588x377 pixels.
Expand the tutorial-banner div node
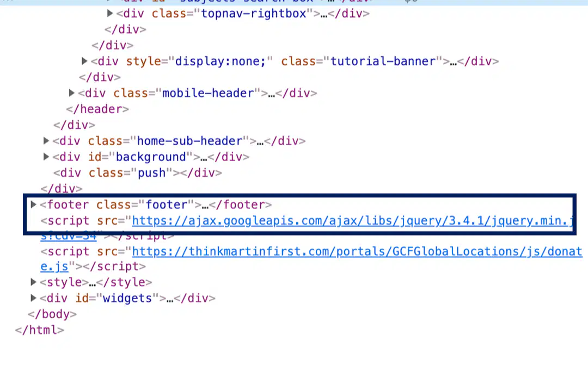point(84,61)
